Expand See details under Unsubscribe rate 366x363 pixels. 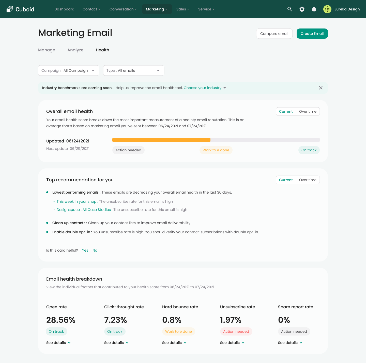coord(232,343)
